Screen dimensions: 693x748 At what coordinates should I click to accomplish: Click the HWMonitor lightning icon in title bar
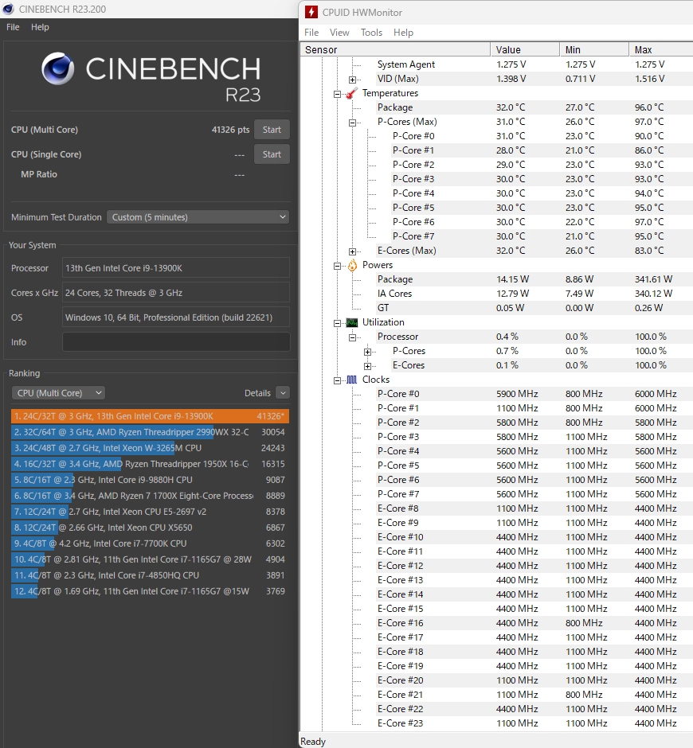[311, 12]
